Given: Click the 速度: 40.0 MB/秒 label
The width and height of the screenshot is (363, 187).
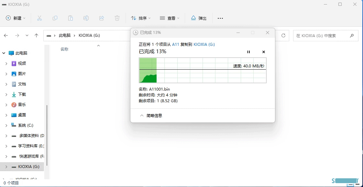Looking at the screenshot, I should [x=249, y=66].
